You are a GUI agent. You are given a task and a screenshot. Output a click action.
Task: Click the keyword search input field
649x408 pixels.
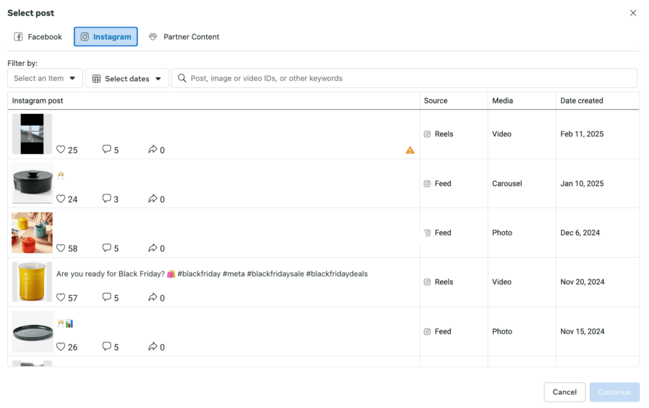(404, 78)
